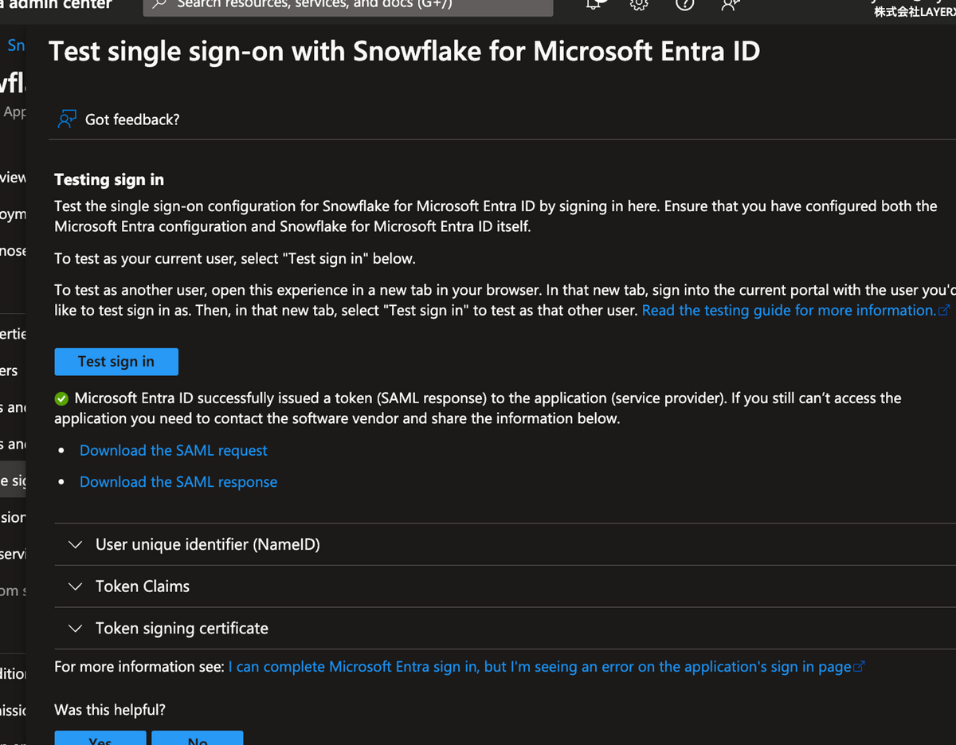Expand the Token signing certificate section
The width and height of the screenshot is (956, 745).
[505, 628]
